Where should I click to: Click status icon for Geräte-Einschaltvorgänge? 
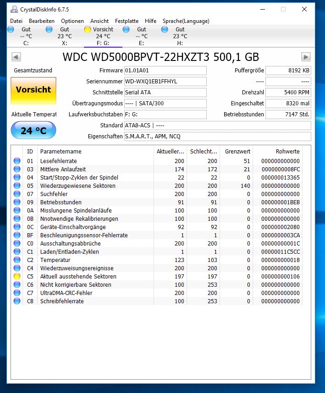17,227
